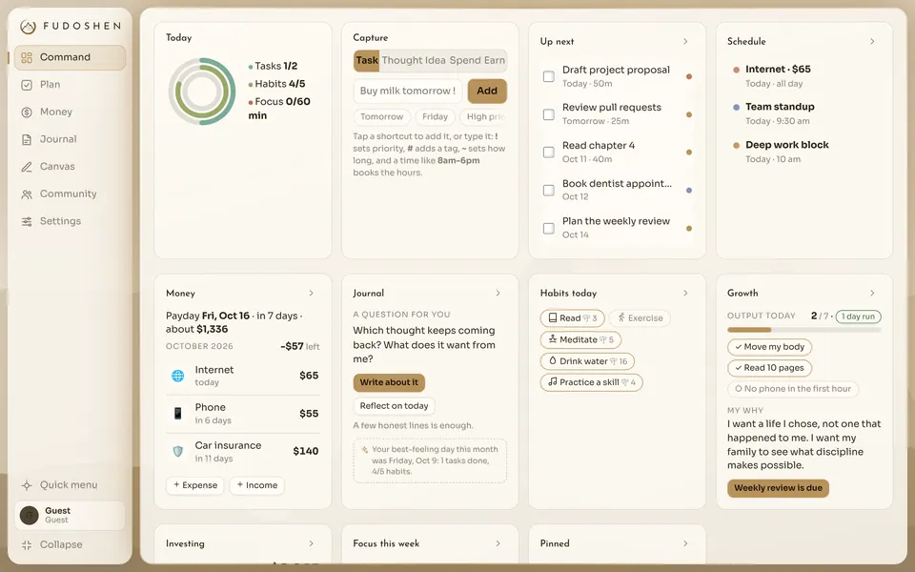Click the book icon on Read habit
The width and height of the screenshot is (915, 572).
[x=552, y=318]
